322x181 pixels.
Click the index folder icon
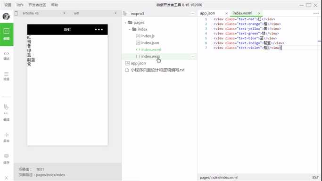click(134, 29)
